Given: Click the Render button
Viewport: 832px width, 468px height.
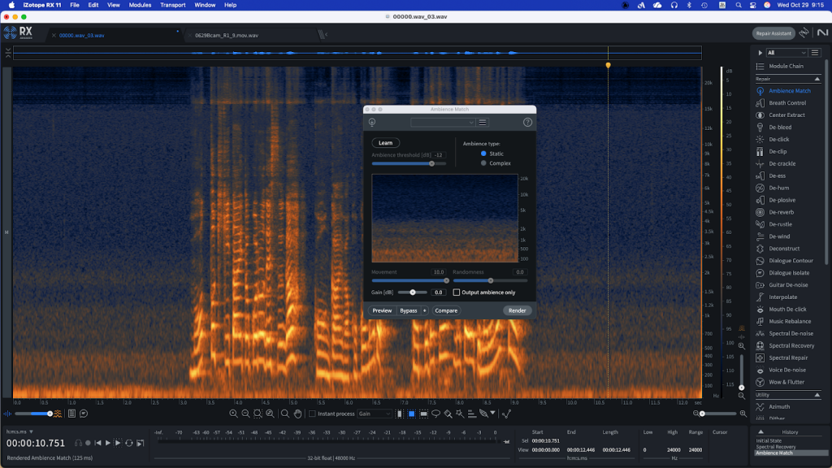Looking at the screenshot, I should click(517, 310).
